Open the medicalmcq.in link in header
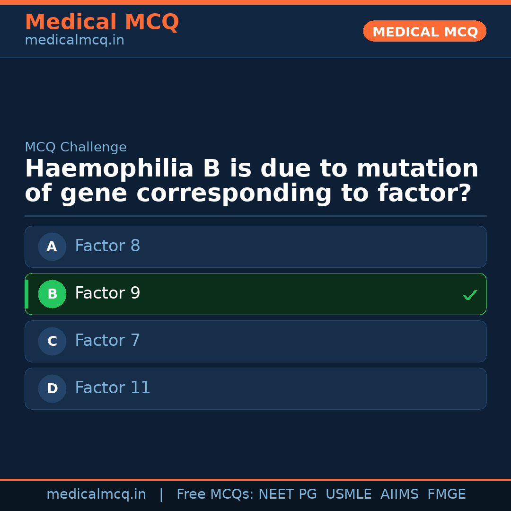511x511 pixels. tap(74, 41)
